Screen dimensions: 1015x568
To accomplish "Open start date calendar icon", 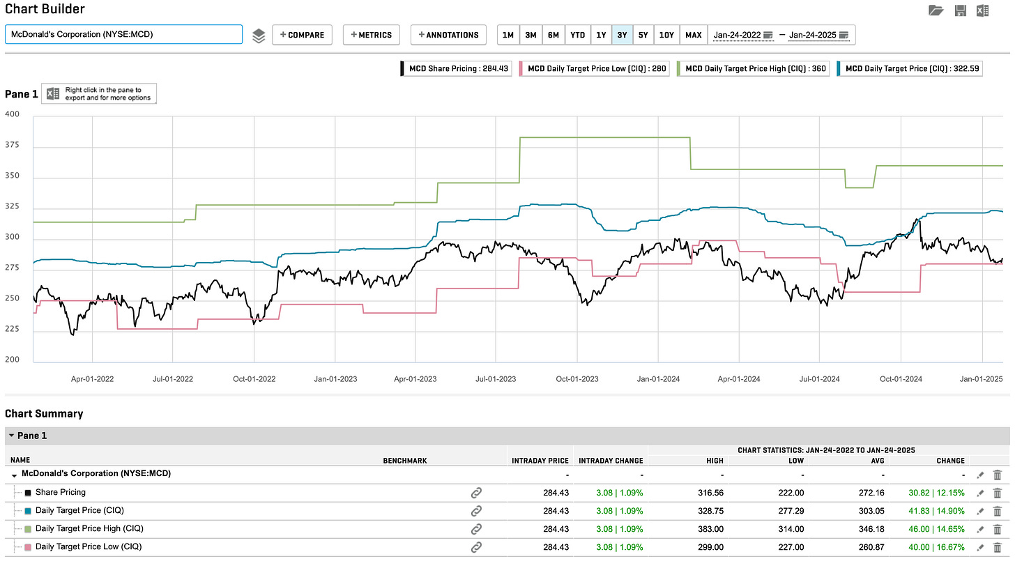I will pos(768,35).
